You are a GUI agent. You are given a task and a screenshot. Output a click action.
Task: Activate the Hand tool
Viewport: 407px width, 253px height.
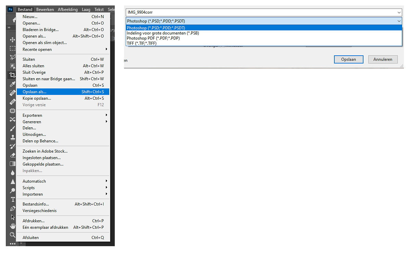(12, 226)
